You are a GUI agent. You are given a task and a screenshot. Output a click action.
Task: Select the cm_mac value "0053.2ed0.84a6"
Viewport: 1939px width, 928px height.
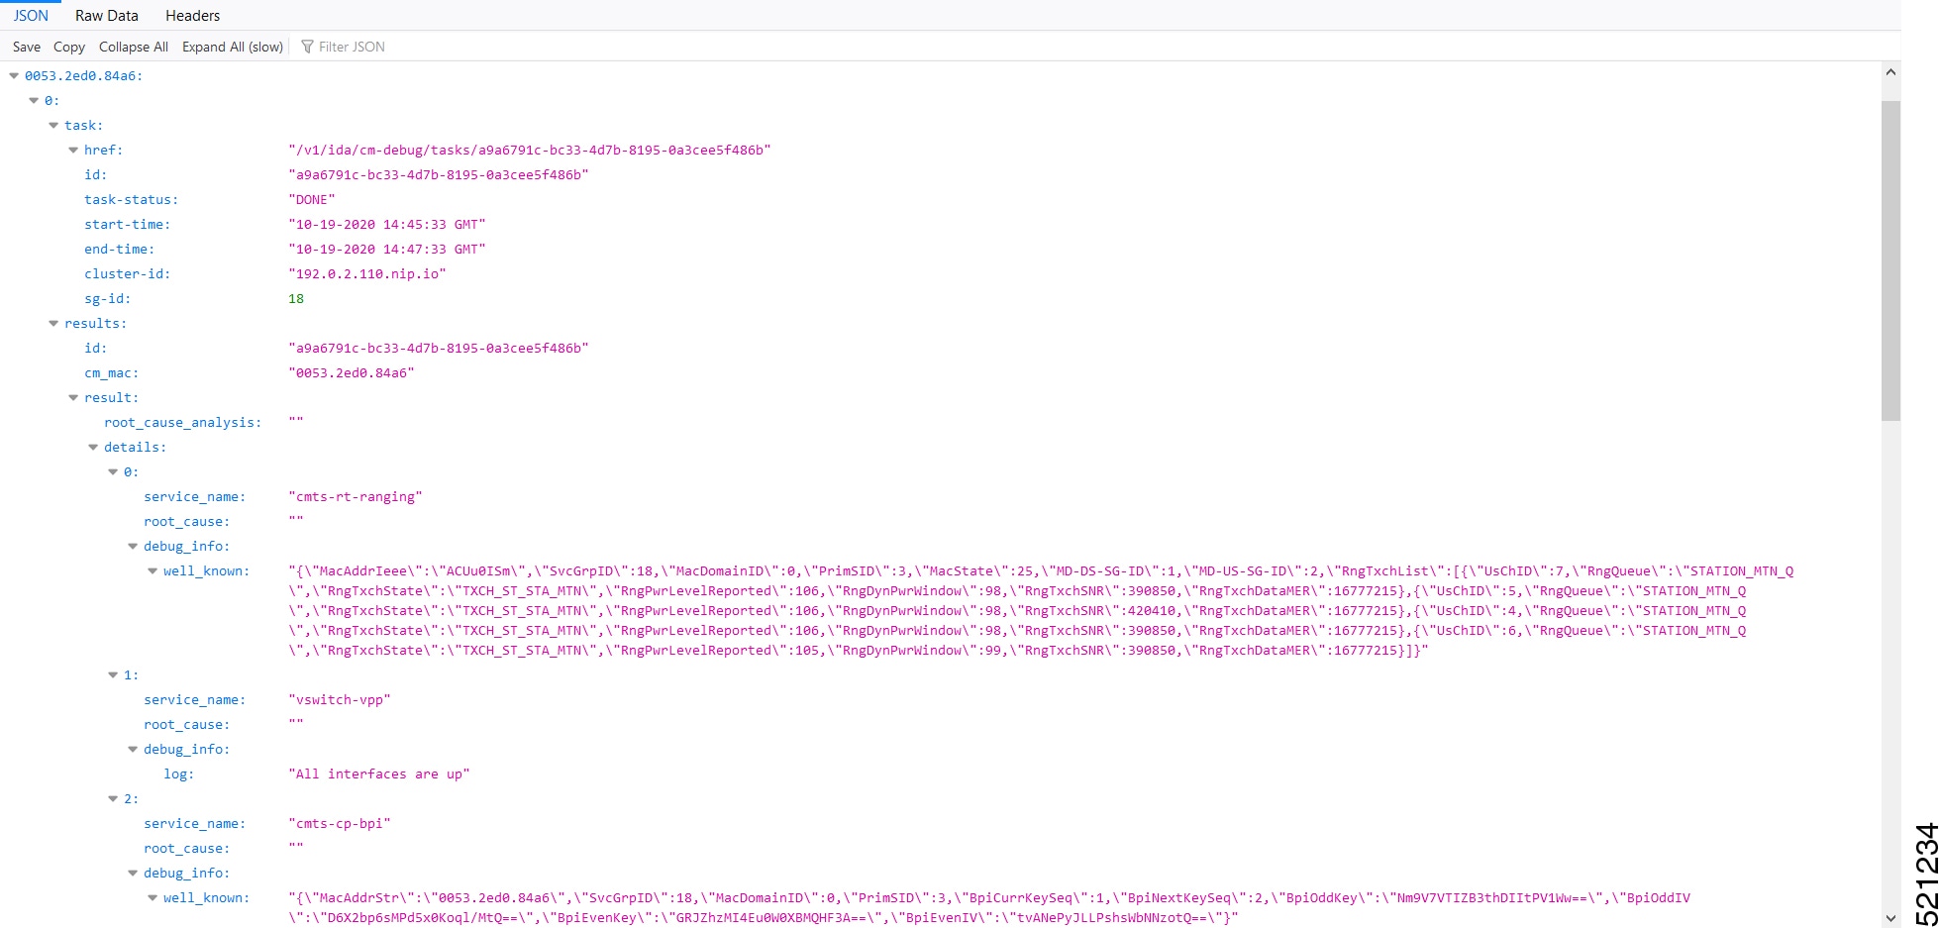[352, 372]
